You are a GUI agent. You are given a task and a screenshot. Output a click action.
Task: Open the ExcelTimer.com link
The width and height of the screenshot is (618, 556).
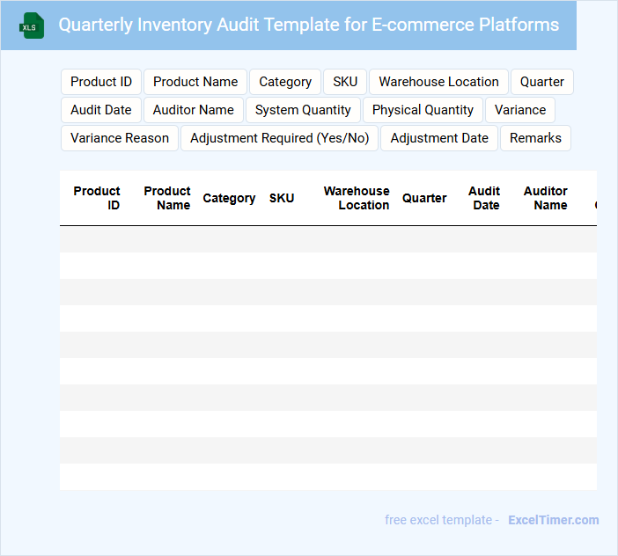(x=553, y=520)
